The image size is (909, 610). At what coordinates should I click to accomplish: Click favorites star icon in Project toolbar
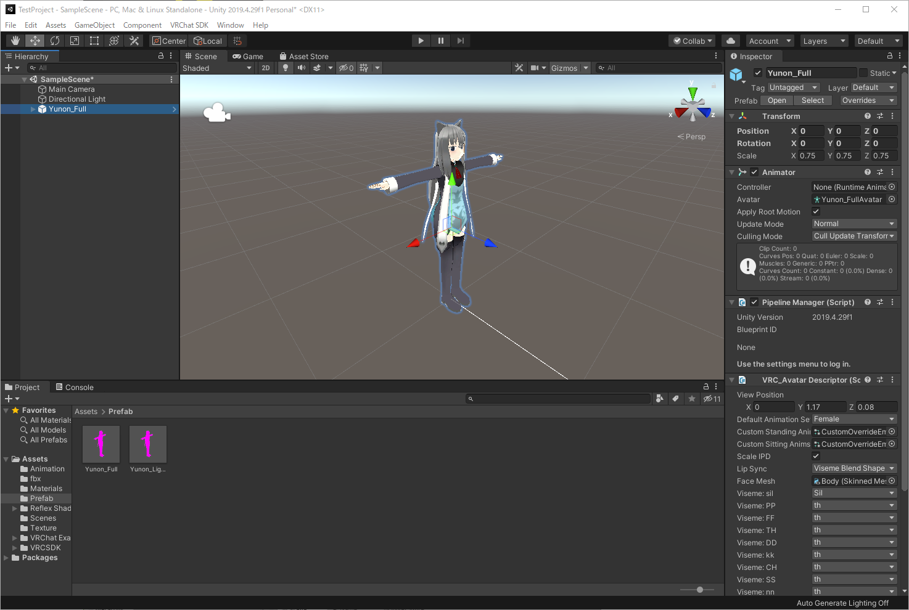point(692,399)
